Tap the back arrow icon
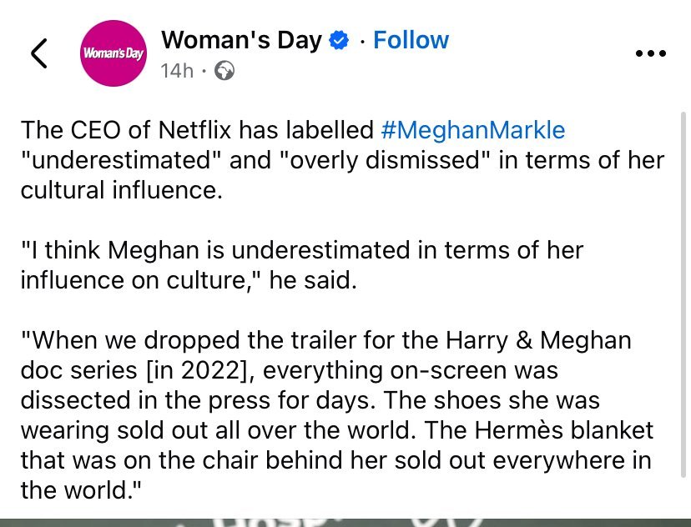 coord(38,54)
